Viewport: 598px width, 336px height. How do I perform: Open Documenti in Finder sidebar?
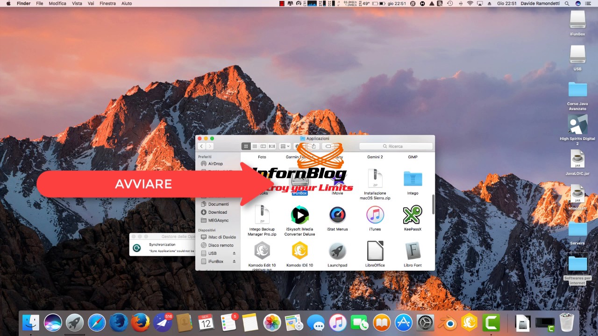pos(219,204)
